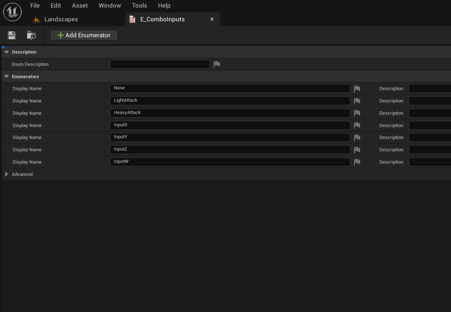Open the Tools menu
Viewport: 451px width, 312px height.
pyautogui.click(x=139, y=5)
